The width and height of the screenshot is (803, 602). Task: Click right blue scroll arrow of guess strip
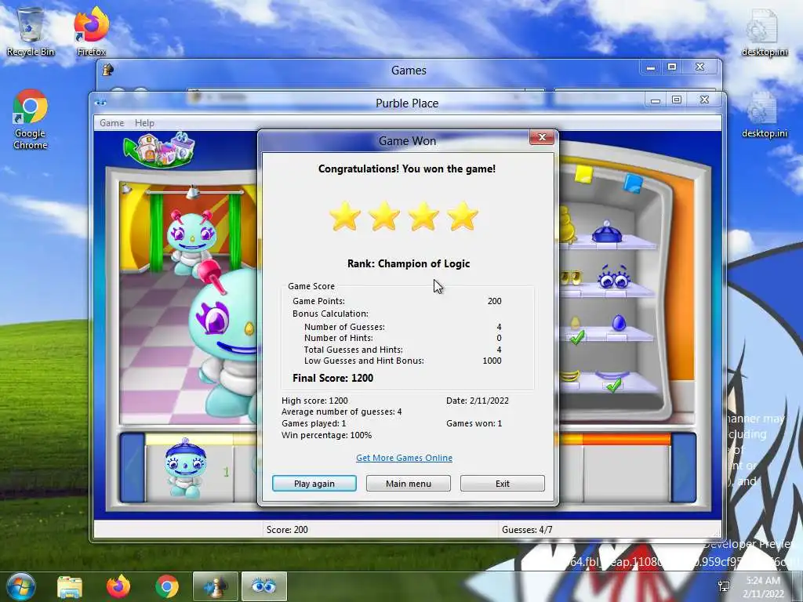684,467
